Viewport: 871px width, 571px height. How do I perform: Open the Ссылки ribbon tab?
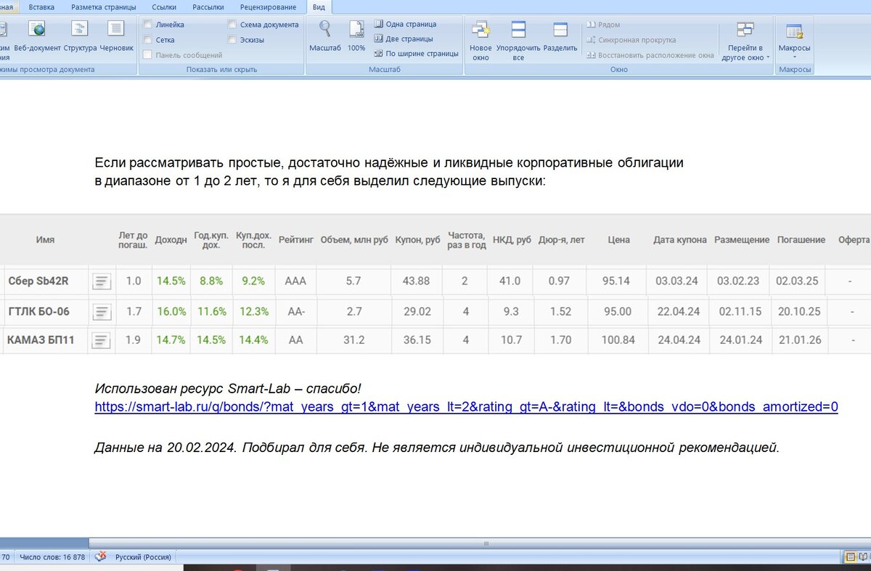164,7
